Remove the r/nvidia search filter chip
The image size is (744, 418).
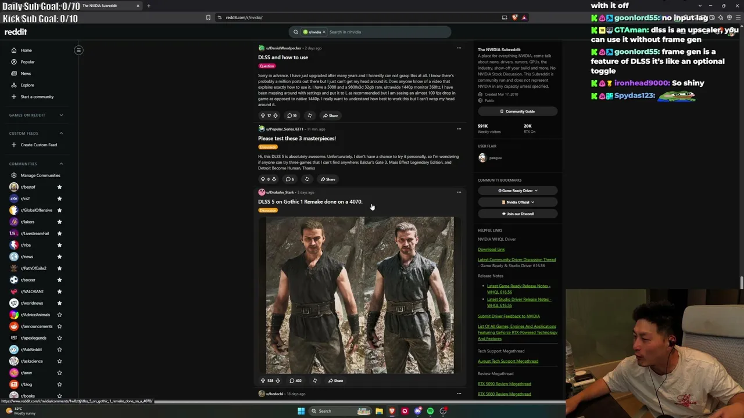tap(324, 32)
